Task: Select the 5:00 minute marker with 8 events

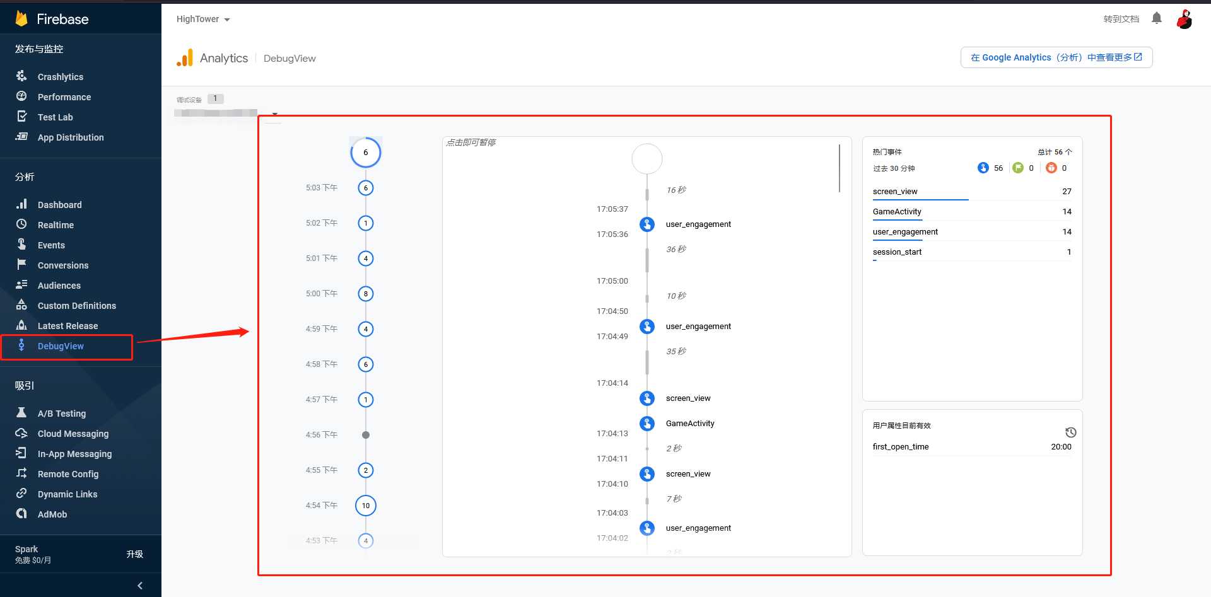Action: click(366, 294)
